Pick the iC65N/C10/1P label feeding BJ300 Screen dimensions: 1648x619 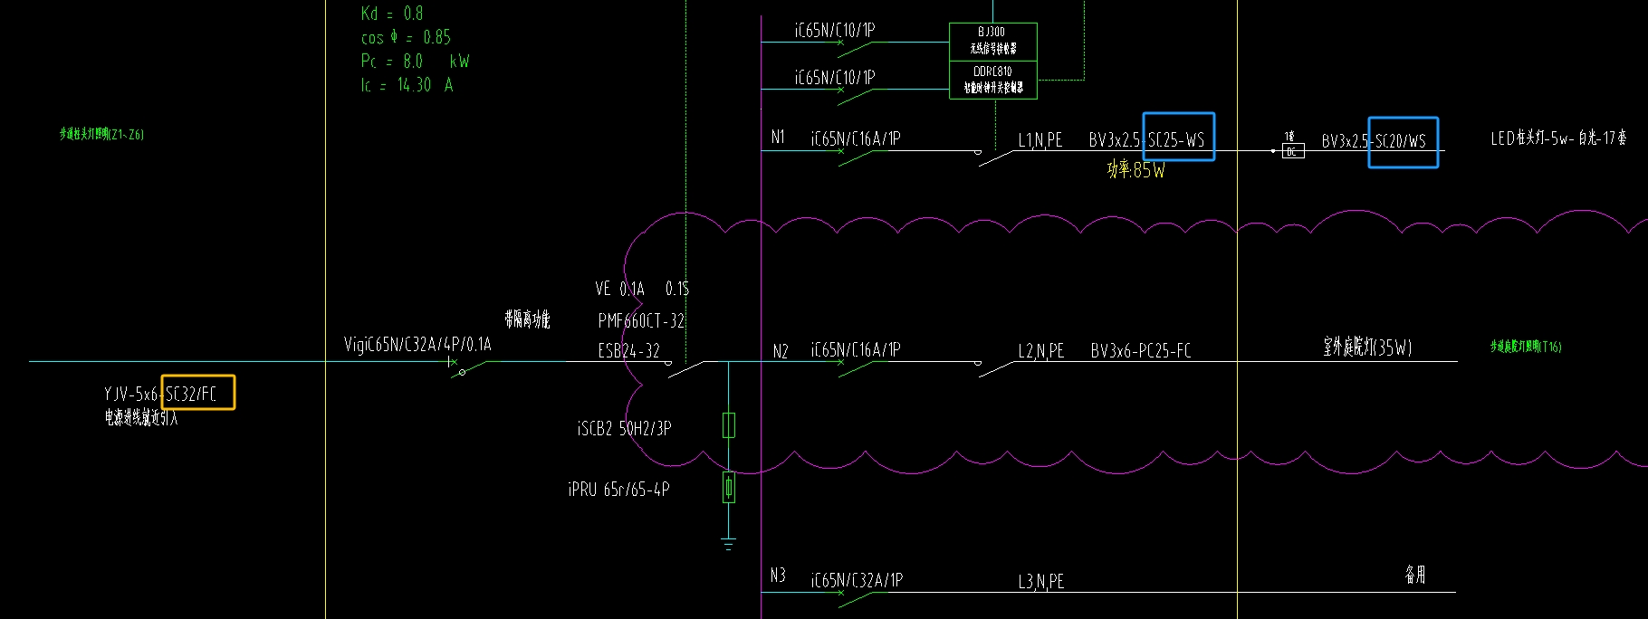click(x=835, y=30)
